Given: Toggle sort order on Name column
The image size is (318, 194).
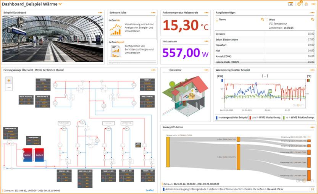Looking at the screenshot, I should [217, 20].
